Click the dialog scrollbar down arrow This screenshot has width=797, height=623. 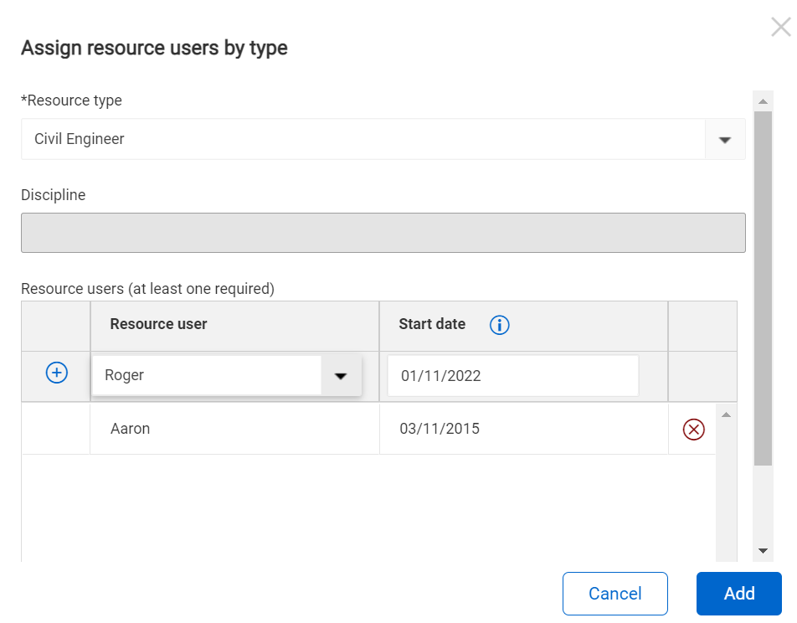763,550
